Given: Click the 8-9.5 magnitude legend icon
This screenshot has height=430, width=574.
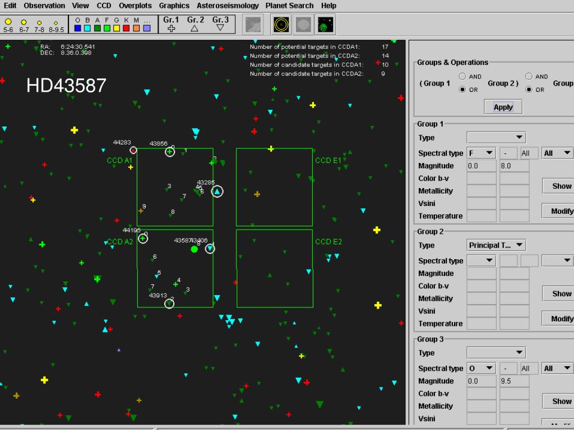Looking at the screenshot, I should point(55,23).
